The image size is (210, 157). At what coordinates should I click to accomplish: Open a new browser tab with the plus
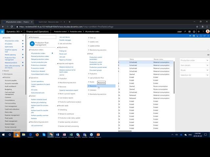70,22
